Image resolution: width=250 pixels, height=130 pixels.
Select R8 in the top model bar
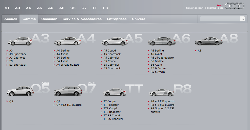pyautogui.click(x=105, y=8)
